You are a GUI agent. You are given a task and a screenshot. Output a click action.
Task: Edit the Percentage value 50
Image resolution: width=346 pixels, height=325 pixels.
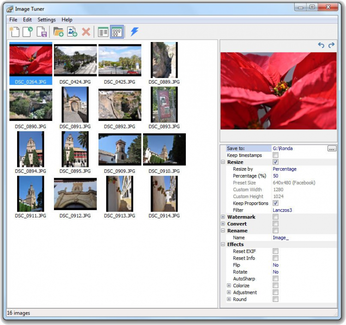304,176
